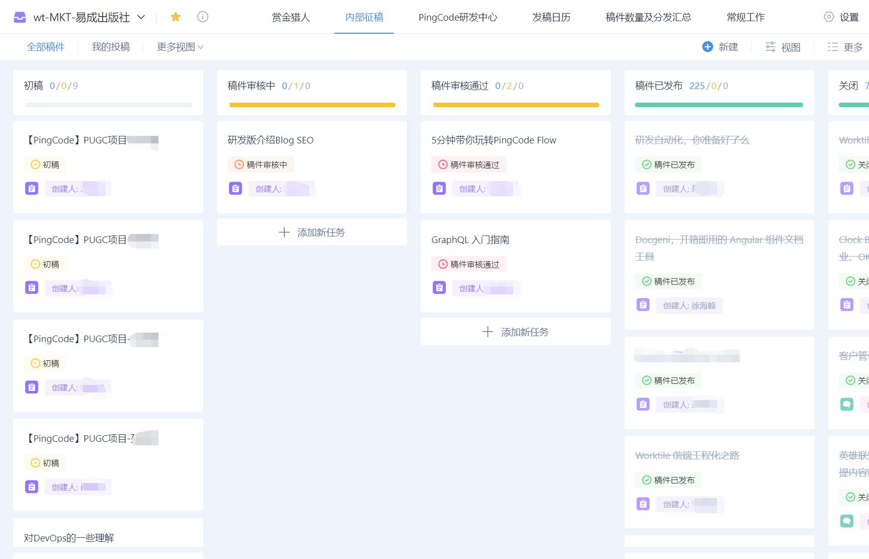This screenshot has width=869, height=559.
Task: Open the 稿件数量及分发汇总 tab
Action: pos(649,17)
